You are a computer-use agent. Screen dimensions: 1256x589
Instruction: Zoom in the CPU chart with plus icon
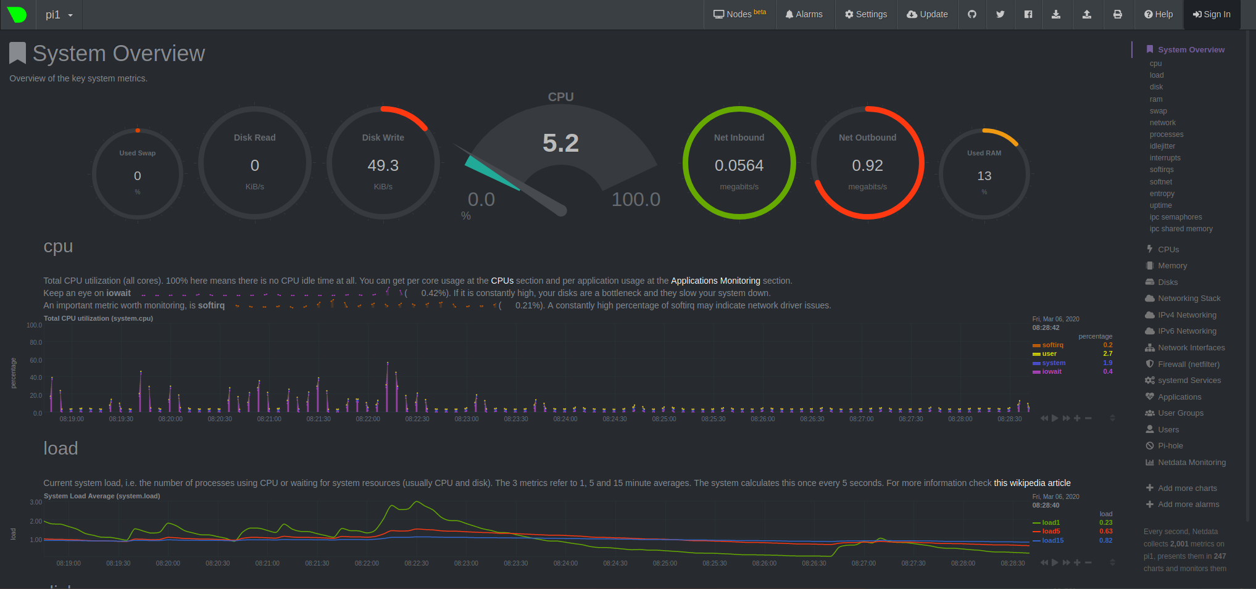(1077, 418)
